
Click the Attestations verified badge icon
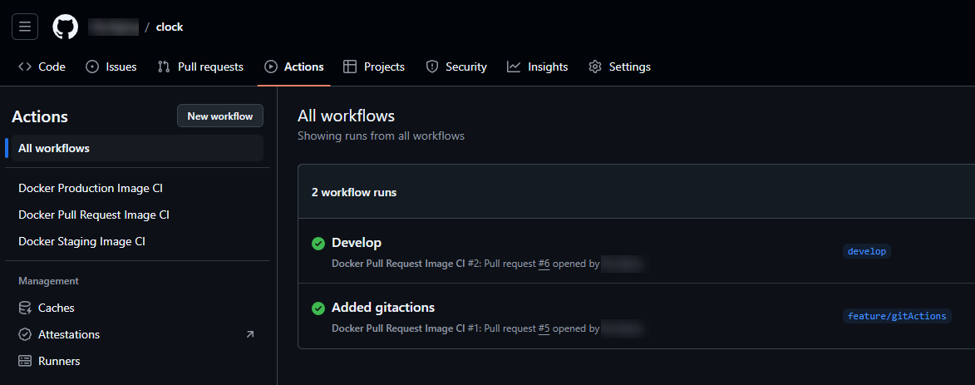click(25, 334)
